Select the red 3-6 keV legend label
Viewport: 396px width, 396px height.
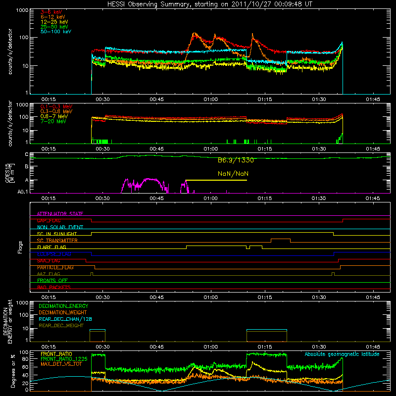[x=51, y=12]
